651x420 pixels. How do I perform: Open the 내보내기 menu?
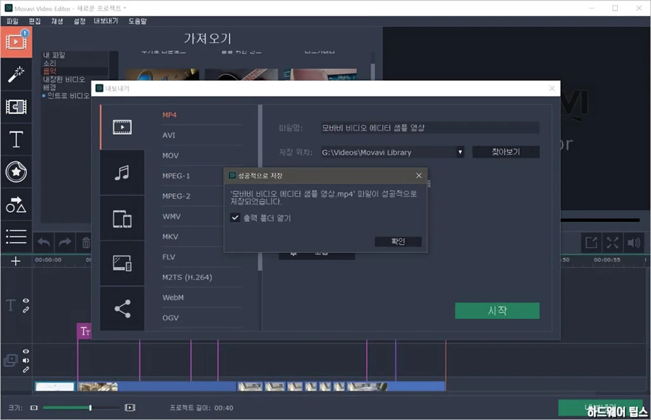click(x=106, y=21)
